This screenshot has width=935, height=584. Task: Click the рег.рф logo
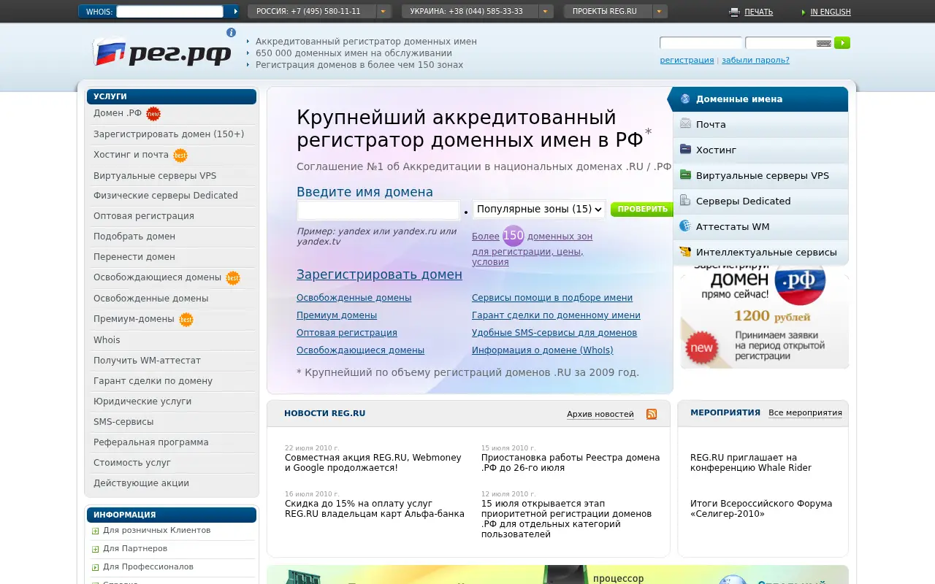click(162, 53)
